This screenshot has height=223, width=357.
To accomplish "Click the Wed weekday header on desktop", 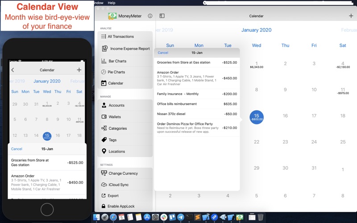I will point(257,45).
